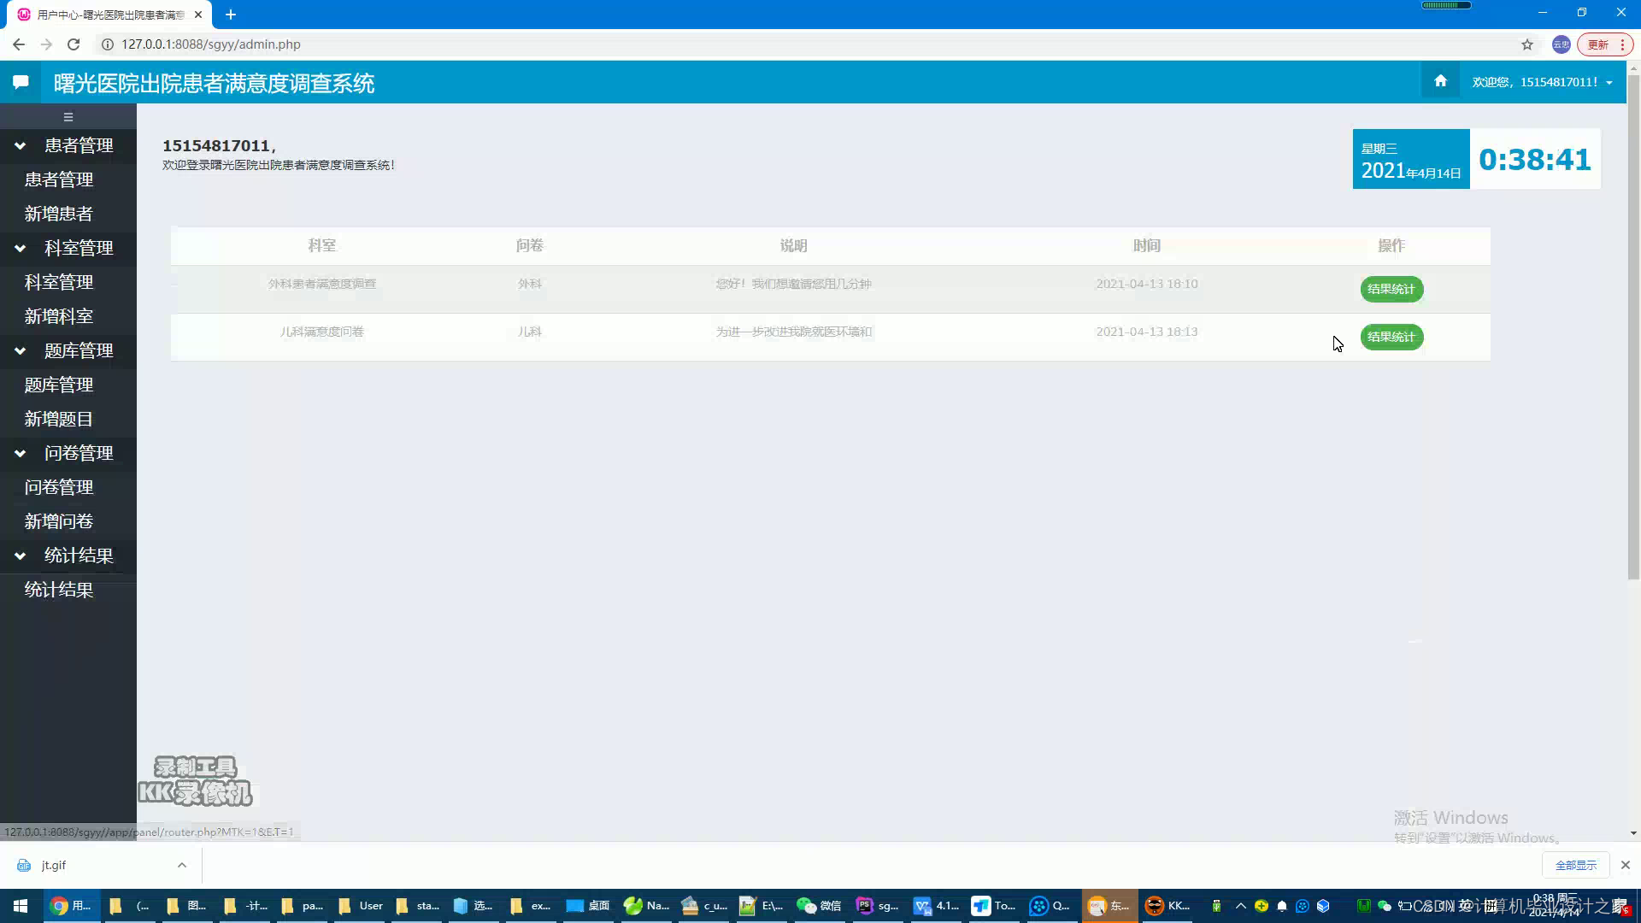Click the home icon in header
This screenshot has width=1641, height=923.
click(1440, 81)
